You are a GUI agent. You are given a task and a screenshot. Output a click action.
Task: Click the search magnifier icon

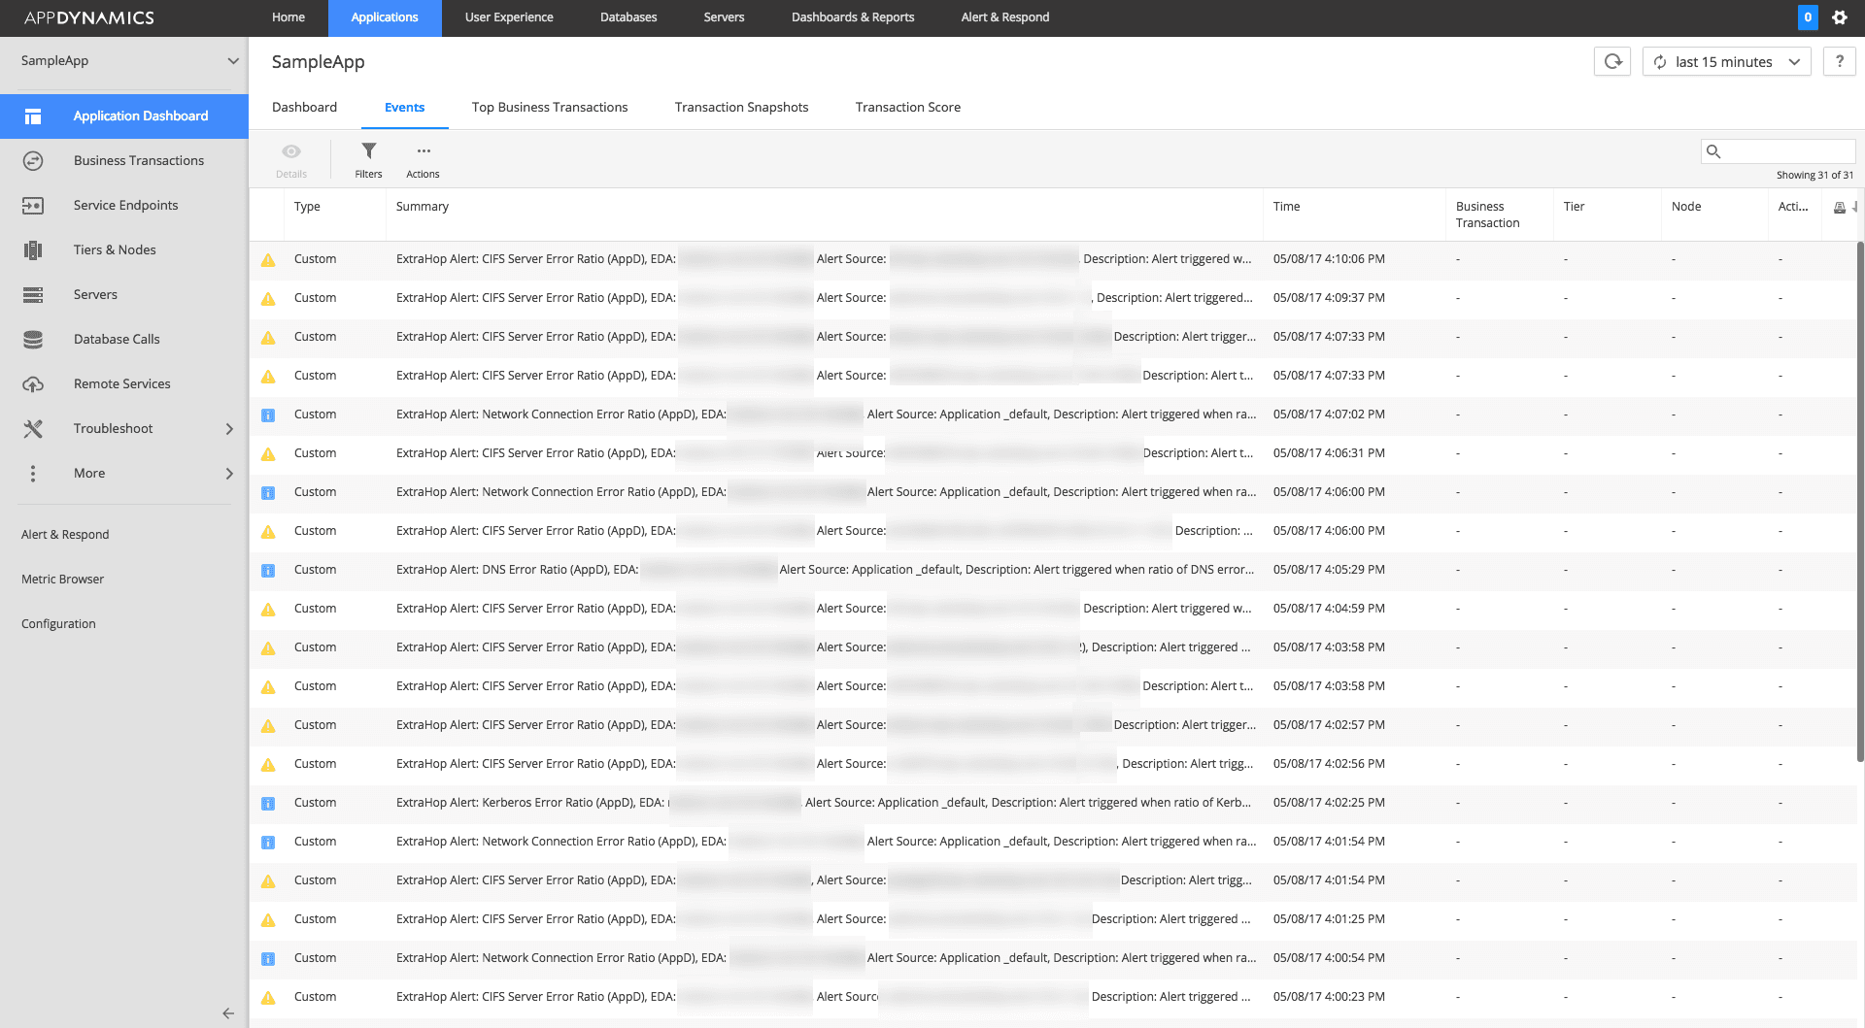[x=1713, y=151]
